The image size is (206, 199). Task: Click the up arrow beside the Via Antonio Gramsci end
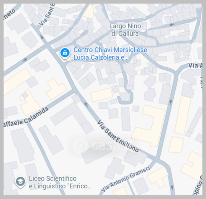click(172, 188)
